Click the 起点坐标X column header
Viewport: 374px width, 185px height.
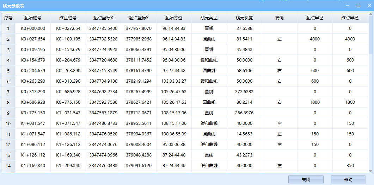pos(103,18)
